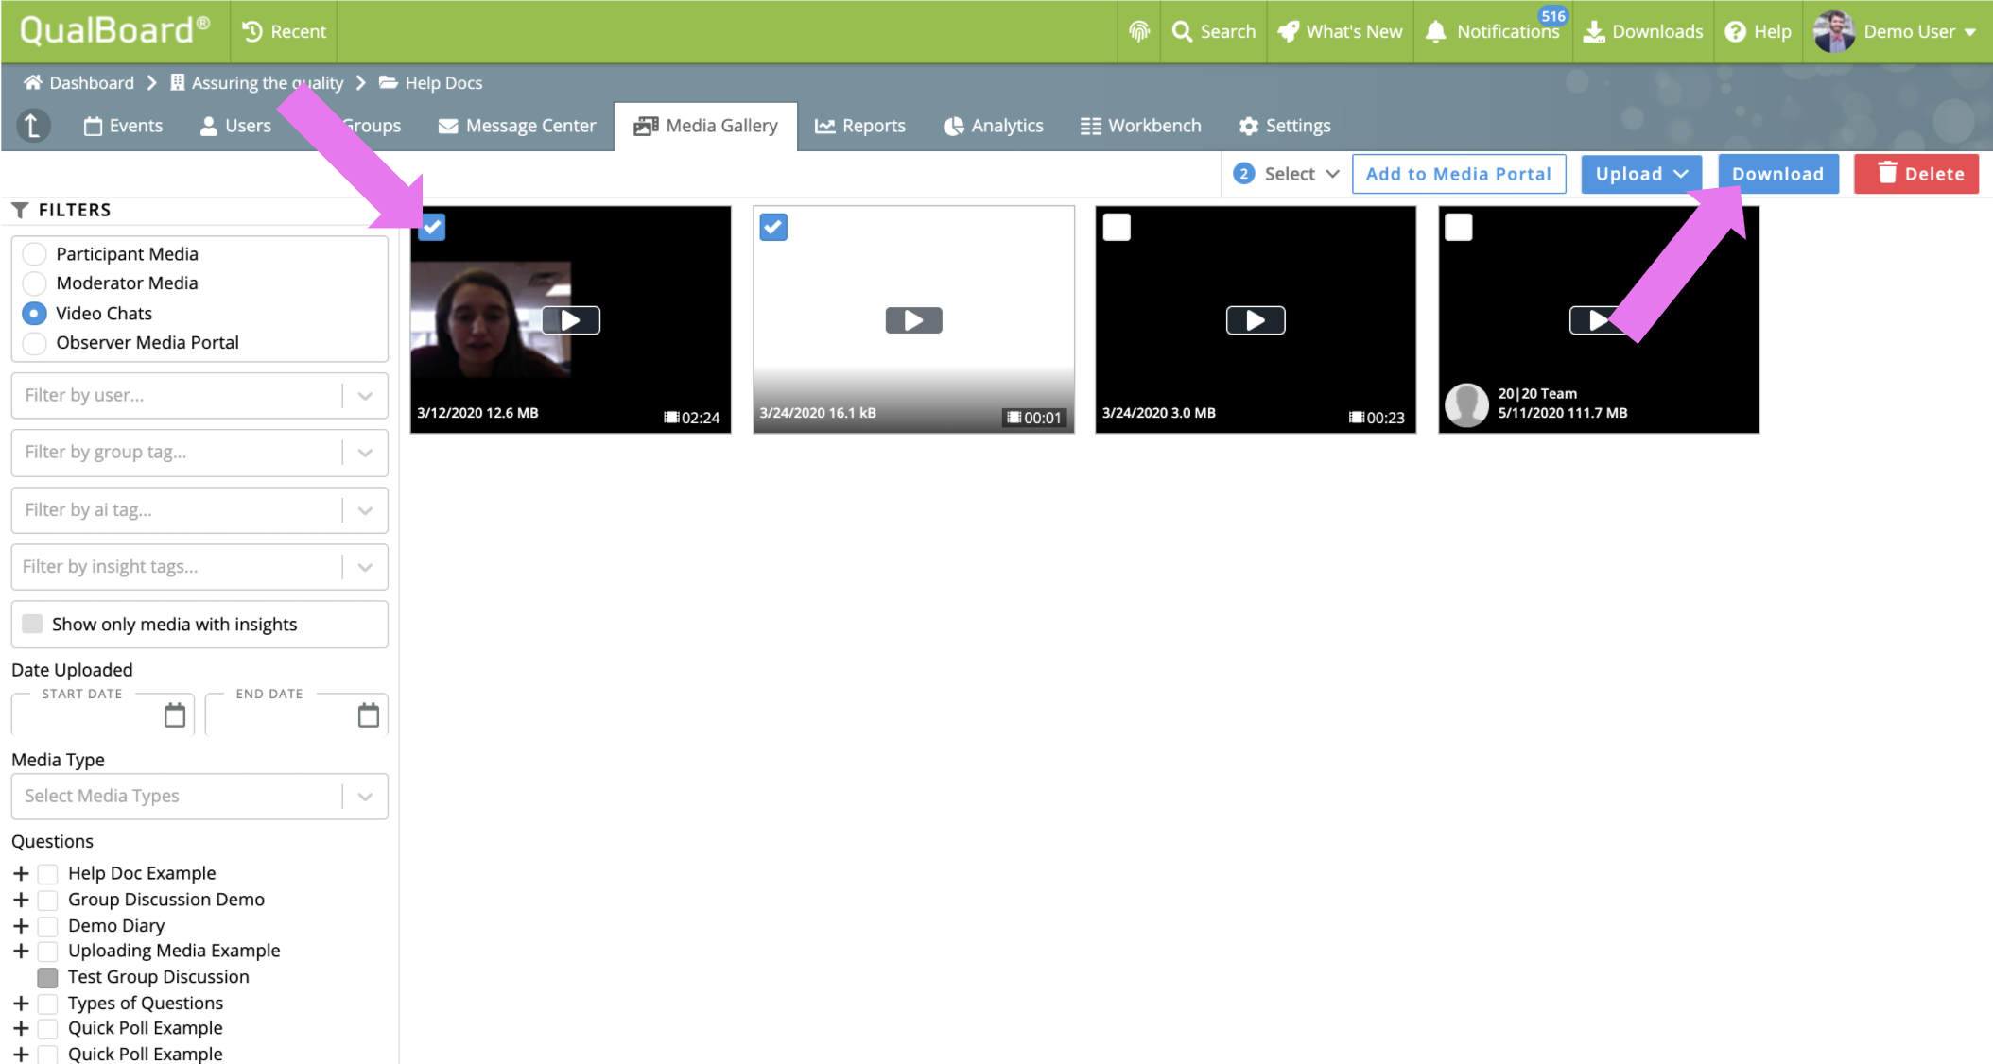This screenshot has height=1064, width=1993.
Task: Open the Notifications bell icon
Action: pos(1435,31)
